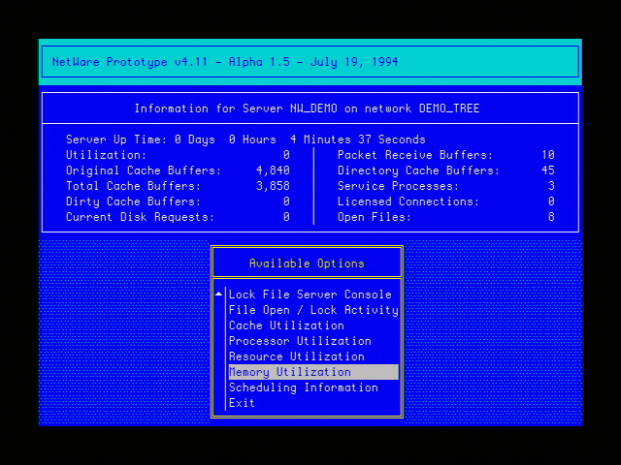The image size is (621, 465).
Task: Click the Packet Receive Buffers value 10
Action: 548,155
